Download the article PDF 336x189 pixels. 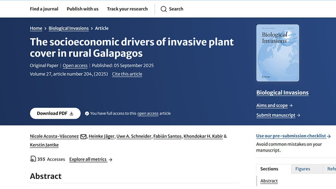coord(55,114)
